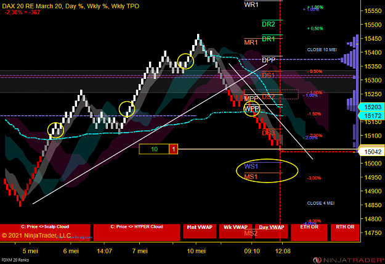Click the 'FDXM 20 Renko' instrument label
The image size is (385, 264).
point(15,260)
